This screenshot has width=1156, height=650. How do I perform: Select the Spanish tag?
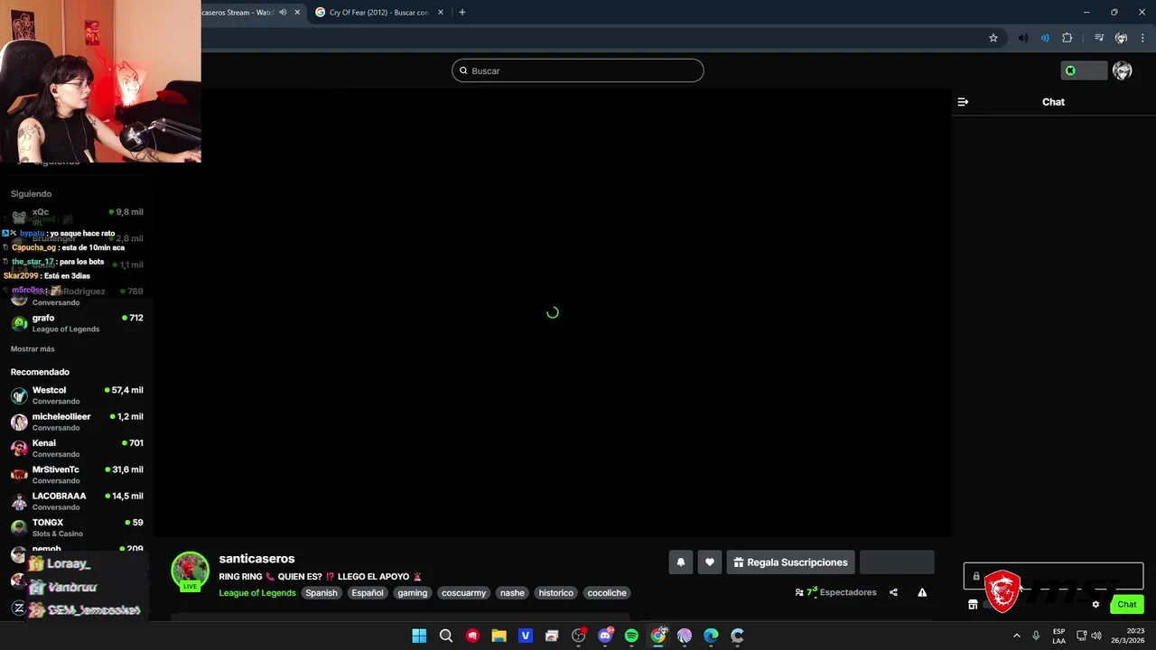tap(322, 593)
